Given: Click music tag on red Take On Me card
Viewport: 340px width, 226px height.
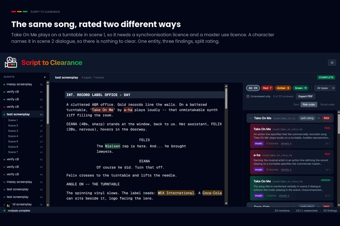Looking at the screenshot, I should (x=259, y=144).
